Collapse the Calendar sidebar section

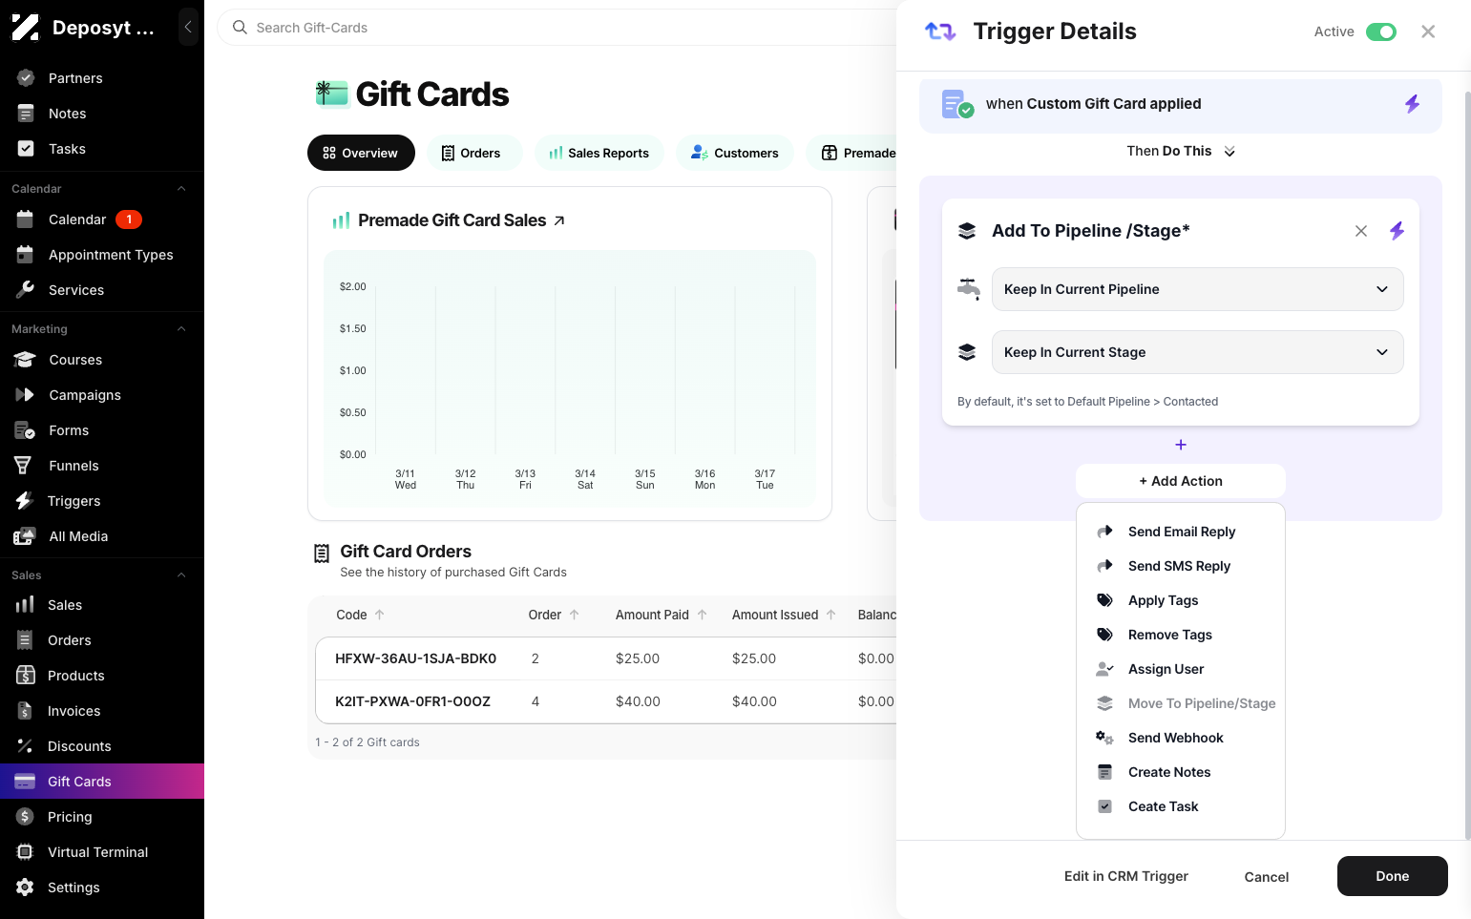[x=181, y=189]
